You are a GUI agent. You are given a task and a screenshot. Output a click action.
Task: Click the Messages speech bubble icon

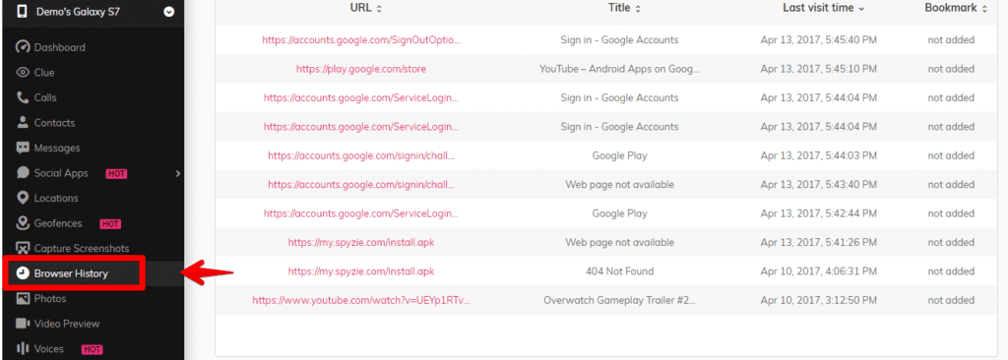[x=24, y=148]
